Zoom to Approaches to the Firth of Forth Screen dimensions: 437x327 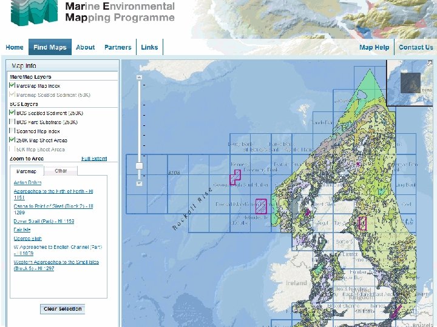(53, 194)
